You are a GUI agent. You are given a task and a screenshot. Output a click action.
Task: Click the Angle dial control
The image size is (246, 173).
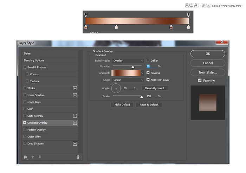(116, 88)
